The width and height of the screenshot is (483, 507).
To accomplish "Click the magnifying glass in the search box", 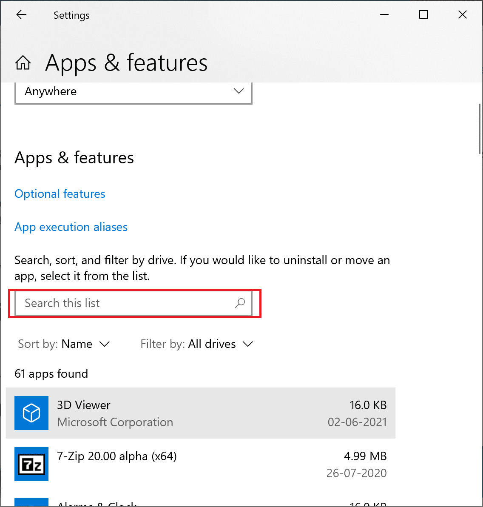I will click(x=240, y=303).
